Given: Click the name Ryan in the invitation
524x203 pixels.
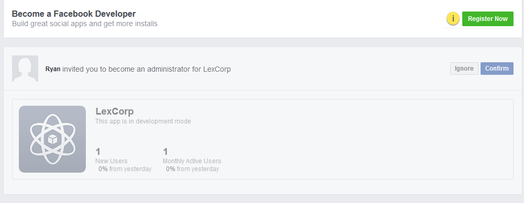Looking at the screenshot, I should click(x=53, y=69).
